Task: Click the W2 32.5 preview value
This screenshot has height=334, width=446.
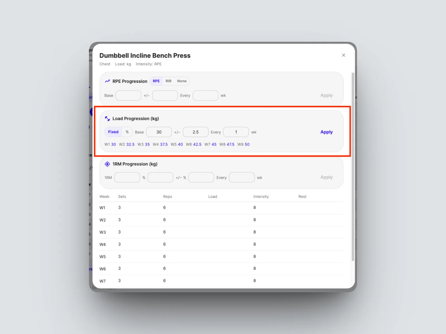Action: (x=127, y=144)
